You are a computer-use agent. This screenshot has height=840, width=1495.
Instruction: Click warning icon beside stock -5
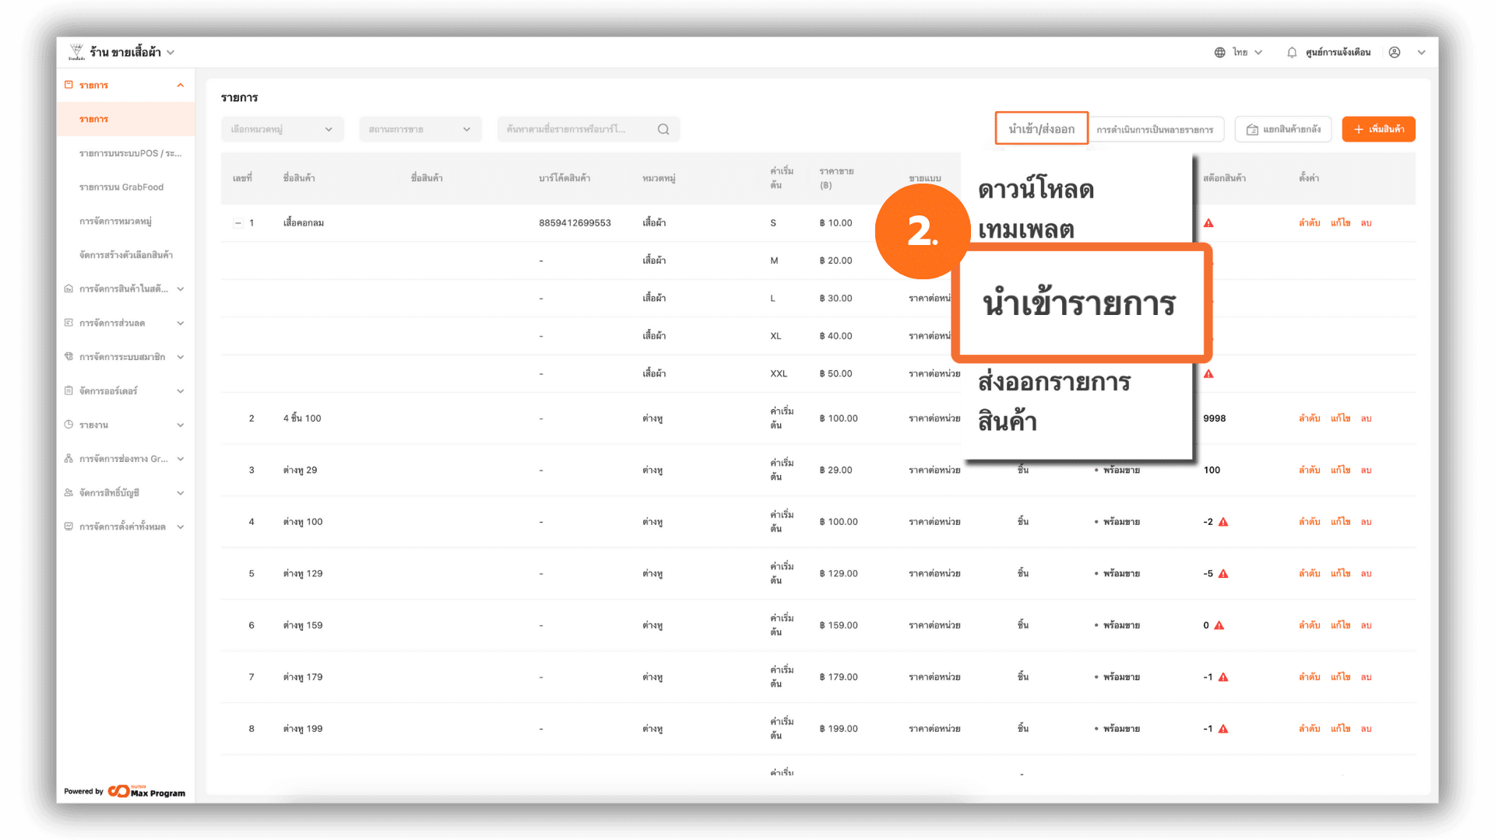[x=1223, y=574]
